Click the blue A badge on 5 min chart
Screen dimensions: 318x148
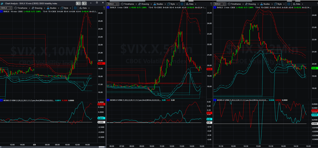[108, 8]
